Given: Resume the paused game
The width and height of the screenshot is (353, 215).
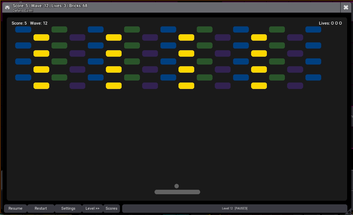Looking at the screenshot, I should point(15,209).
